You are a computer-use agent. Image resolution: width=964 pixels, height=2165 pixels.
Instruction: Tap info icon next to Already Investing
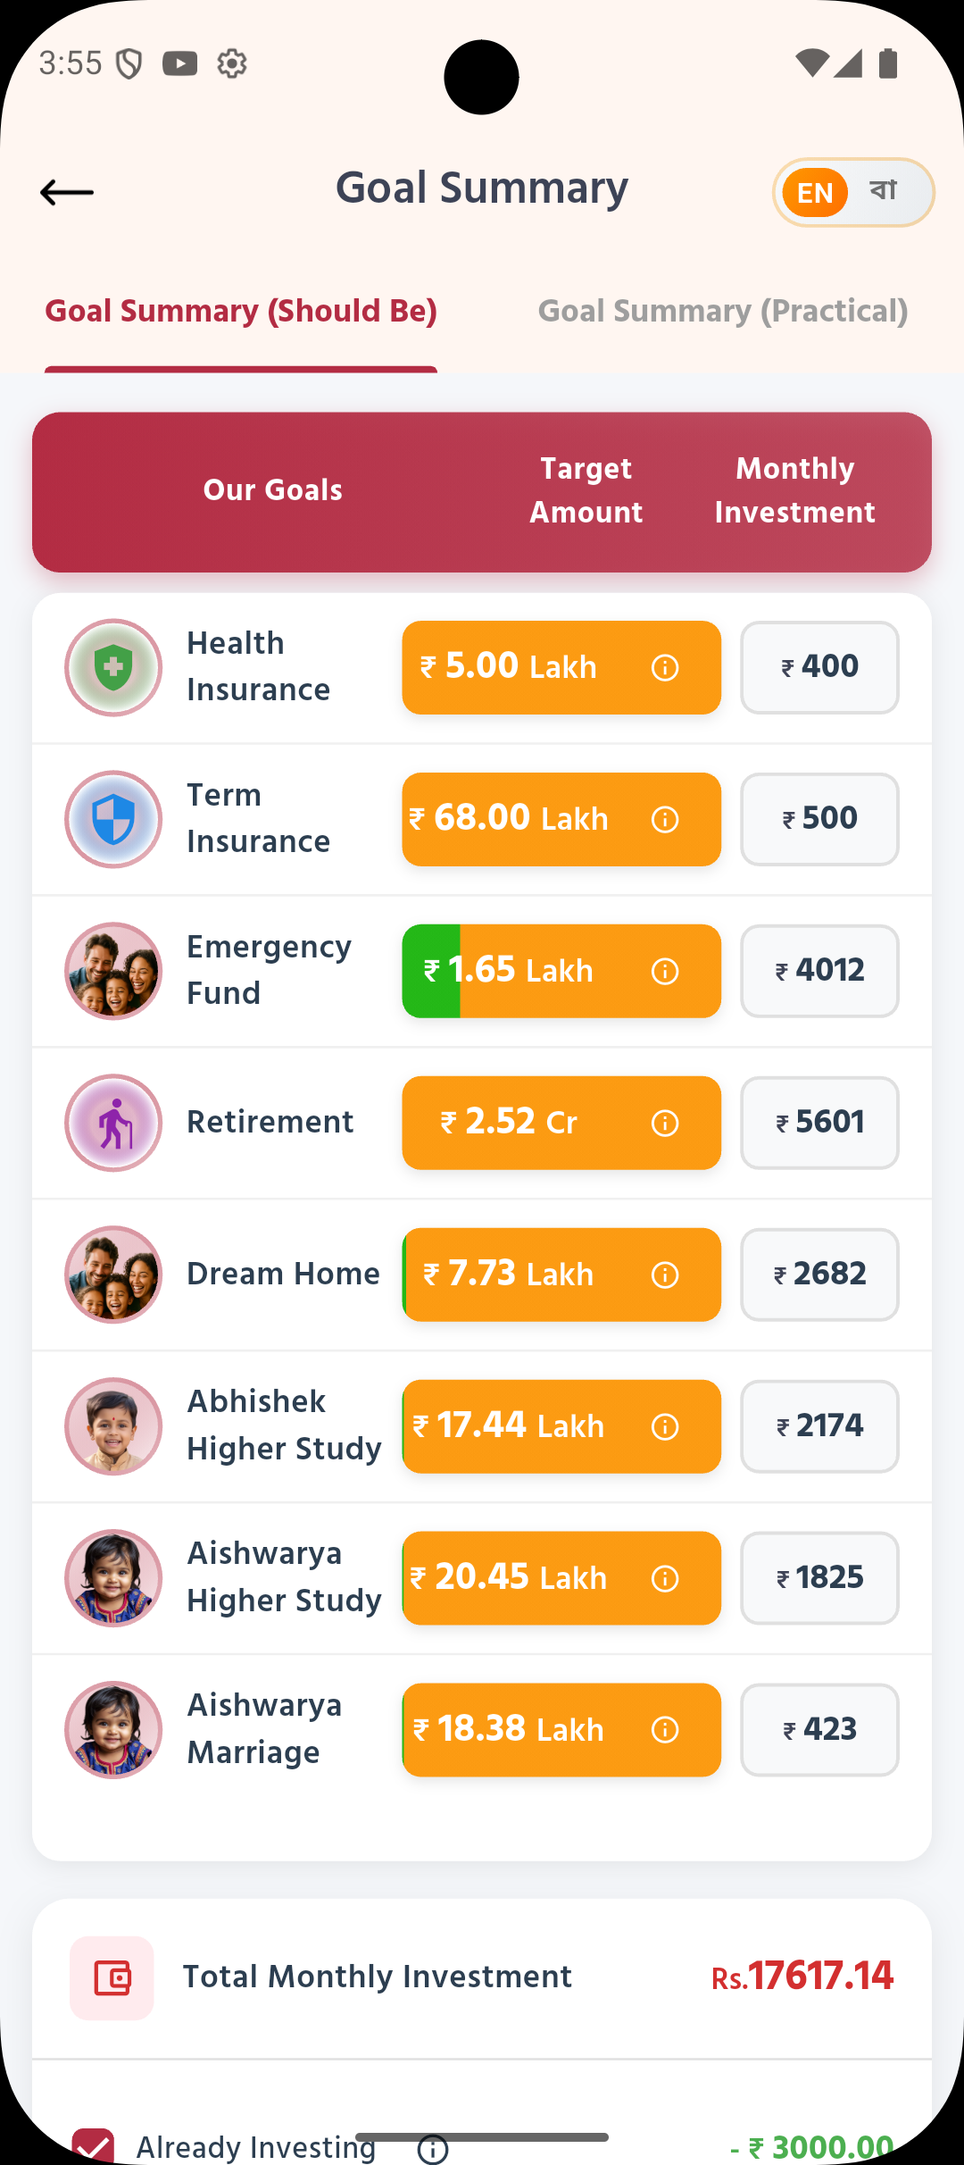[x=434, y=2148]
